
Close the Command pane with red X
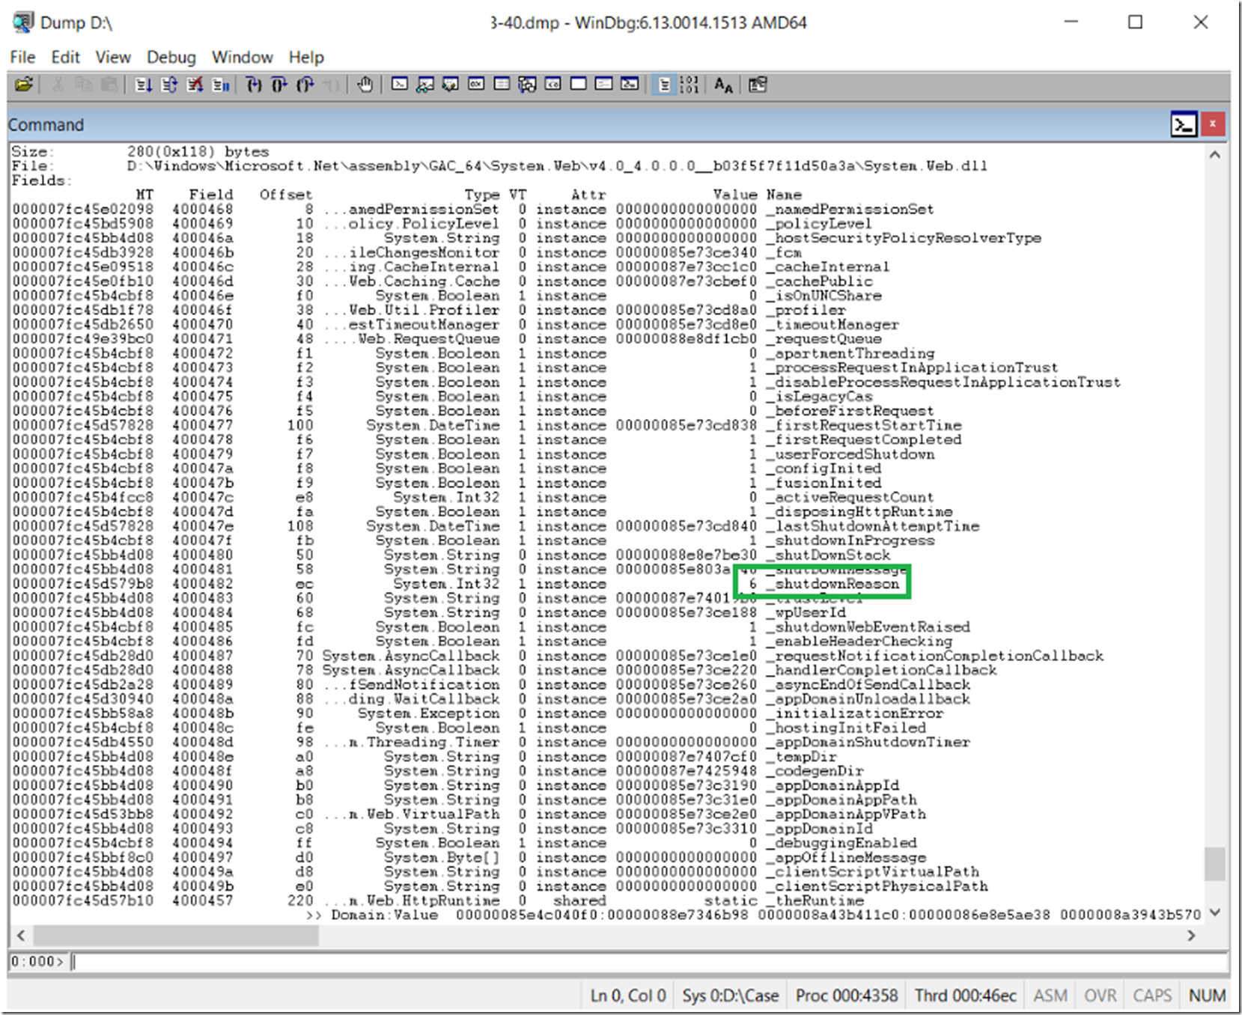point(1213,124)
